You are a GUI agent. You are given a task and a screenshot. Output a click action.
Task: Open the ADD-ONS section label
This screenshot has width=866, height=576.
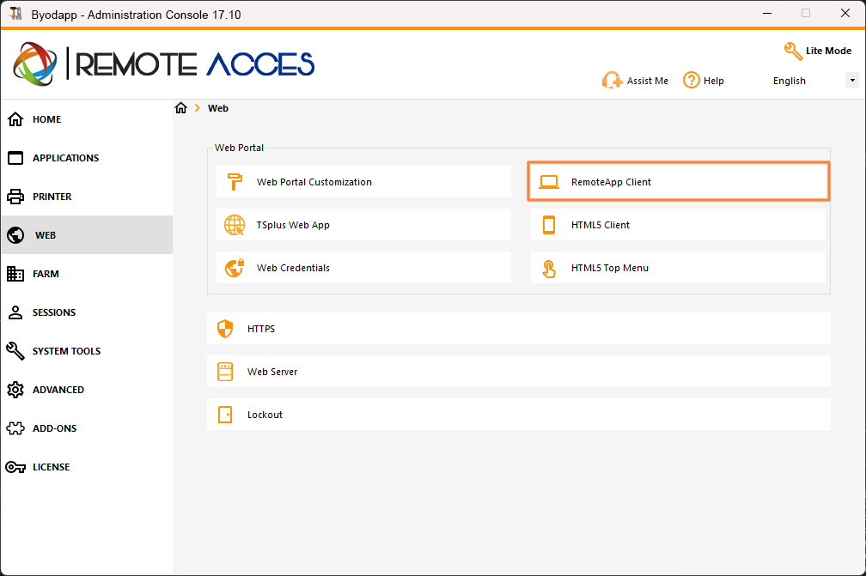(x=55, y=428)
